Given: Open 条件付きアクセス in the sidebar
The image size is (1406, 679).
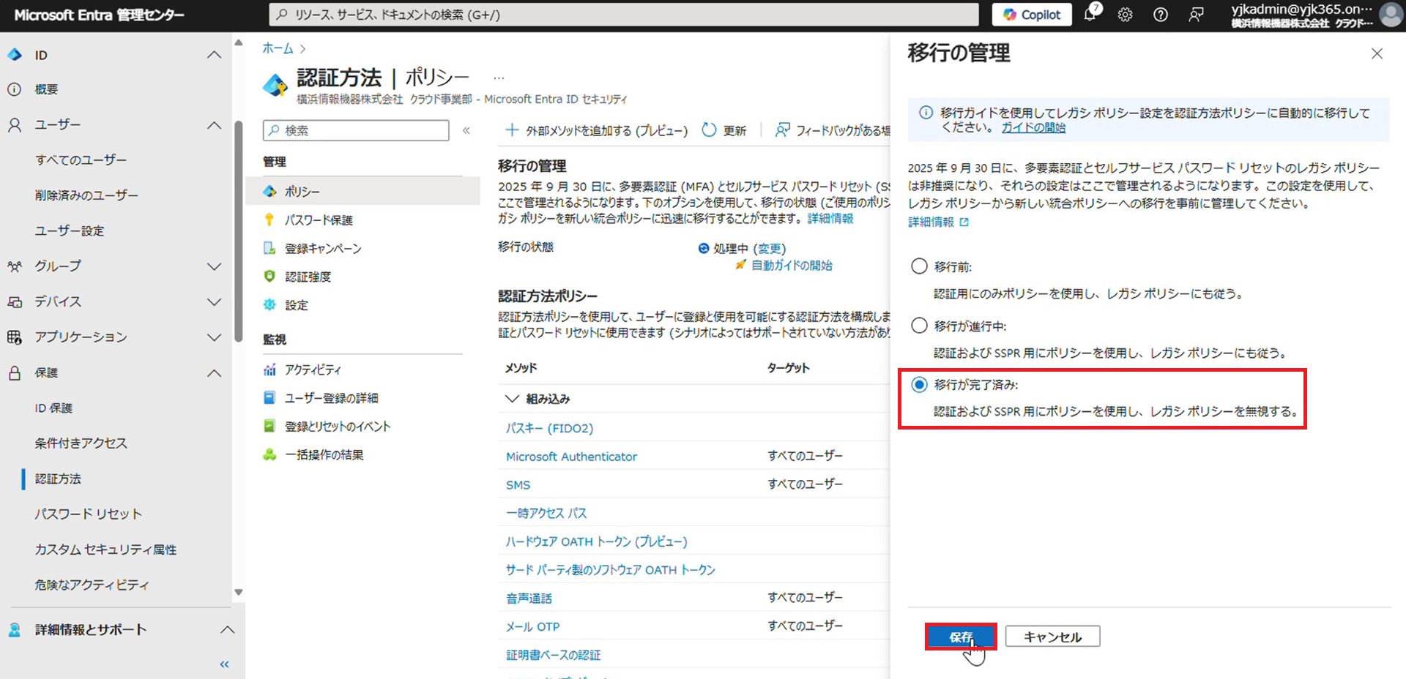Looking at the screenshot, I should click(81, 443).
